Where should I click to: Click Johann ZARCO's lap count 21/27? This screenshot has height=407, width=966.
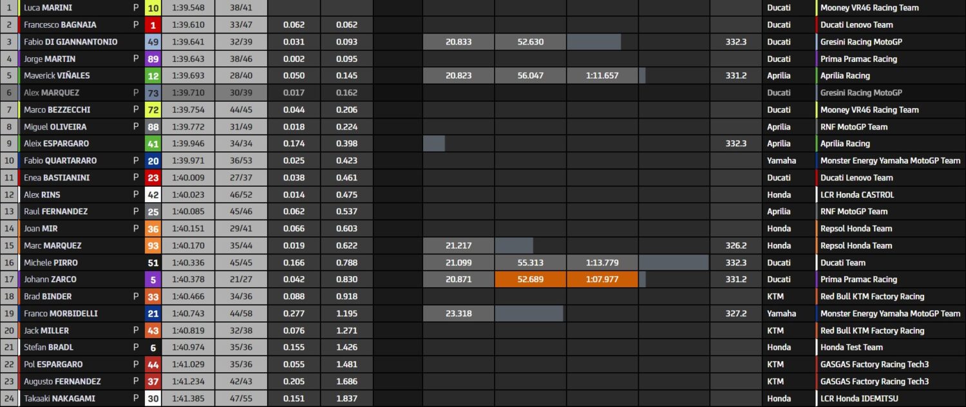241,279
